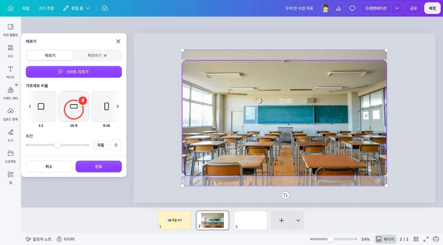Image resolution: width=443 pixels, height=245 pixels.
Task: Open the assistant icon in bottom corner
Action: point(436,239)
